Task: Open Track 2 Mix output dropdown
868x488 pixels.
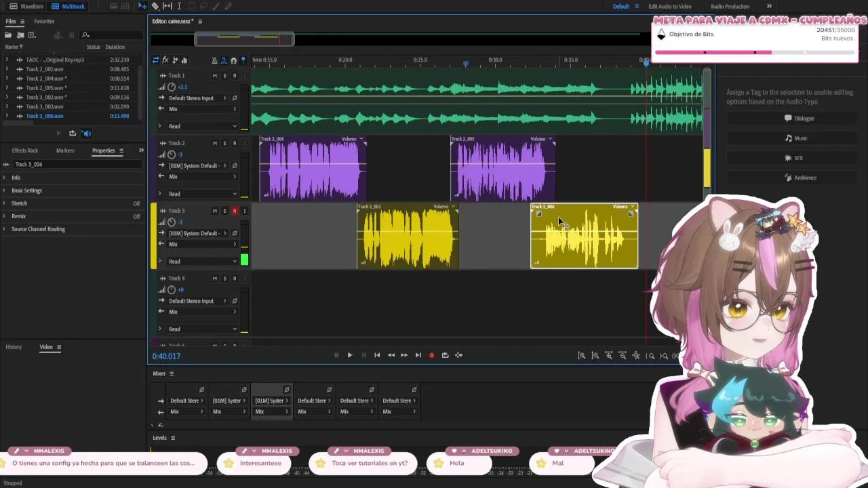Action: pyautogui.click(x=203, y=177)
